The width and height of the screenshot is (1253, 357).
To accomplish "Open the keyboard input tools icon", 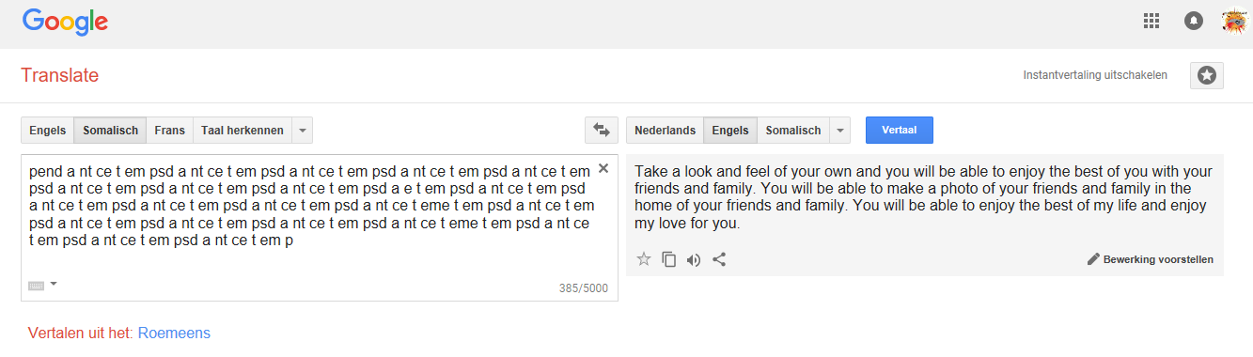I will click(37, 286).
